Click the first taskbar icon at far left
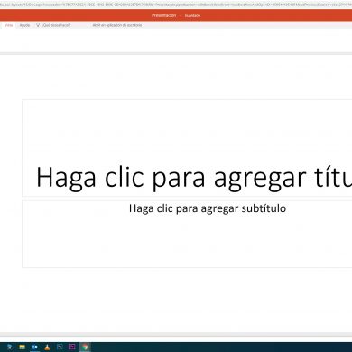This screenshot has height=352, width=352. point(10,347)
